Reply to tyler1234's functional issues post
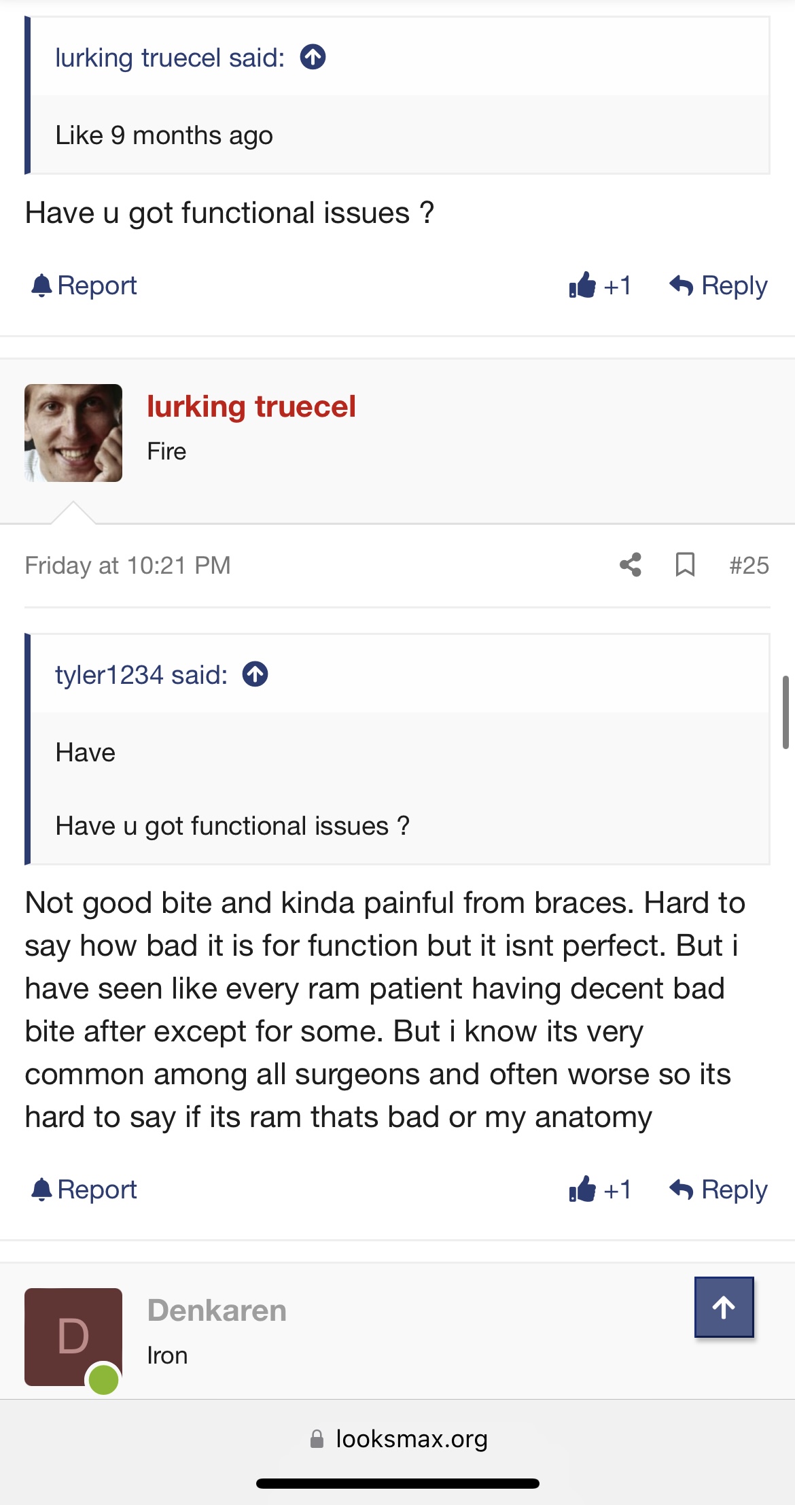 click(718, 286)
